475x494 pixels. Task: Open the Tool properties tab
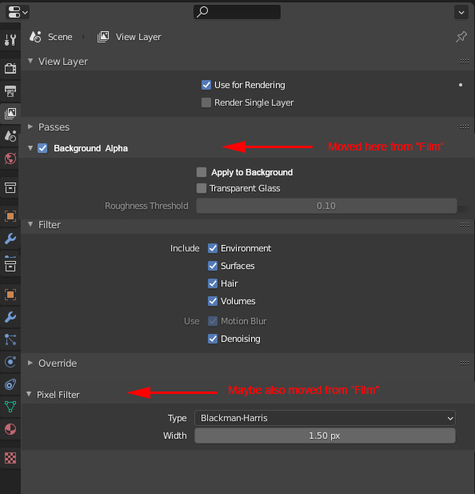(10, 40)
